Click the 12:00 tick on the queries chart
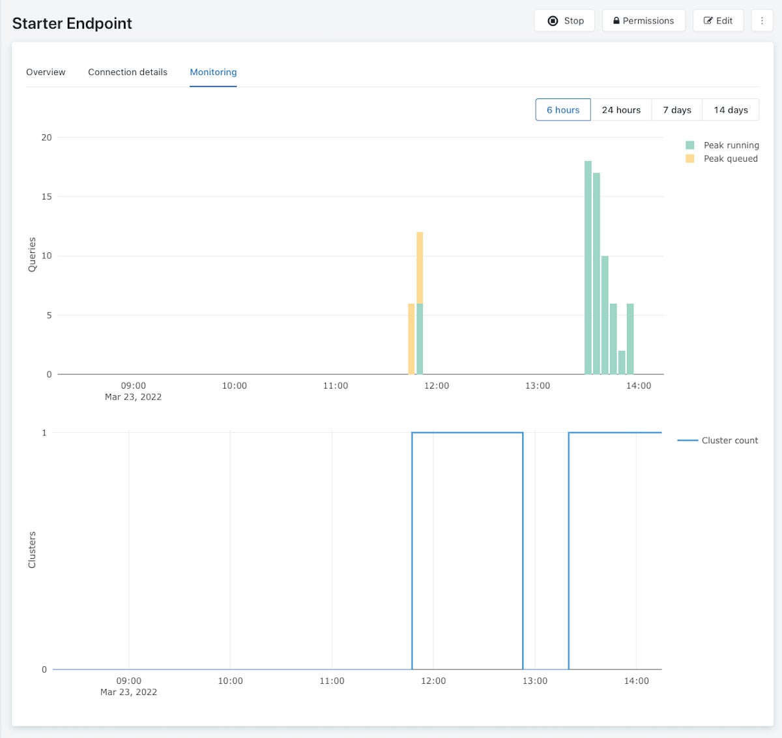This screenshot has width=782, height=738. 437,386
